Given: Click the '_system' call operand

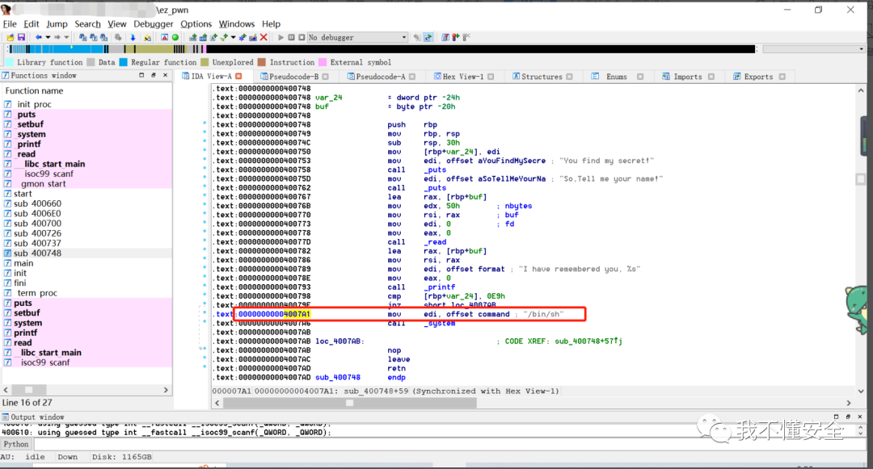Looking at the screenshot, I should click(x=439, y=323).
